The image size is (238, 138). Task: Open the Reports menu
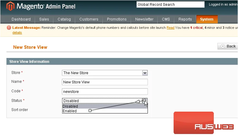[x=185, y=19]
